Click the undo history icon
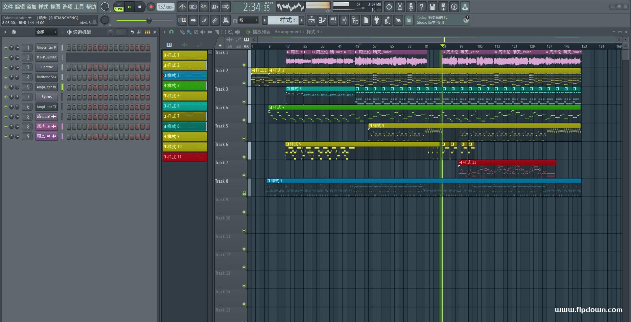Screen dimensions: 631x322 [389, 7]
